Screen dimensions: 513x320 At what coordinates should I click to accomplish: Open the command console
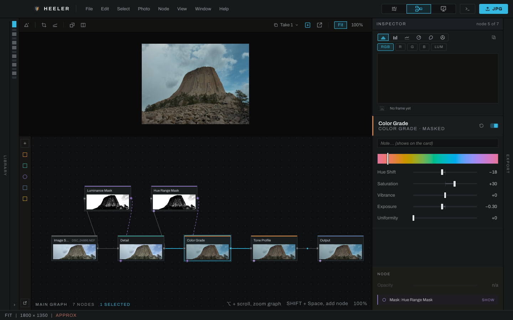click(467, 9)
